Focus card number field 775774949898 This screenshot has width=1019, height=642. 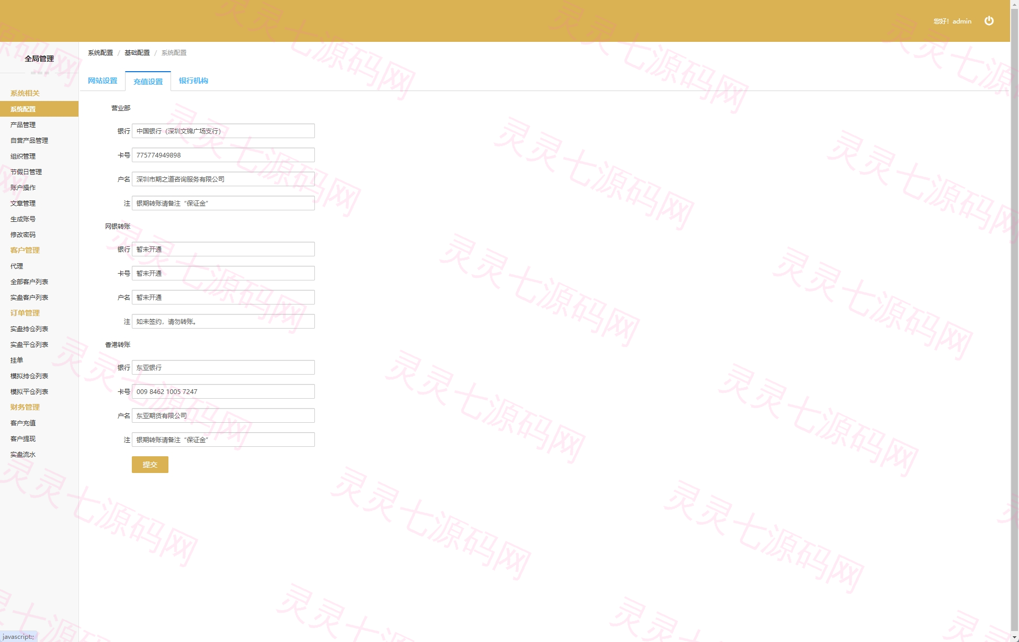pyautogui.click(x=223, y=155)
